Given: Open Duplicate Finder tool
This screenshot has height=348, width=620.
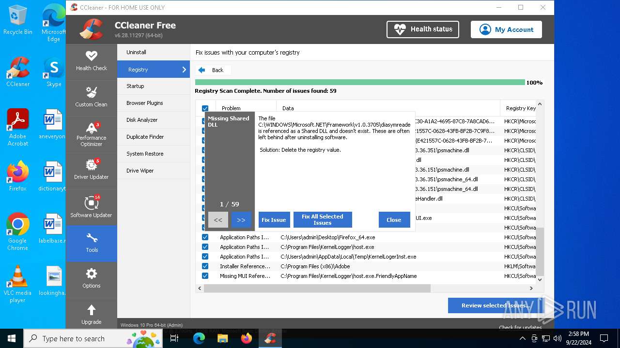Looking at the screenshot, I should click(x=154, y=137).
